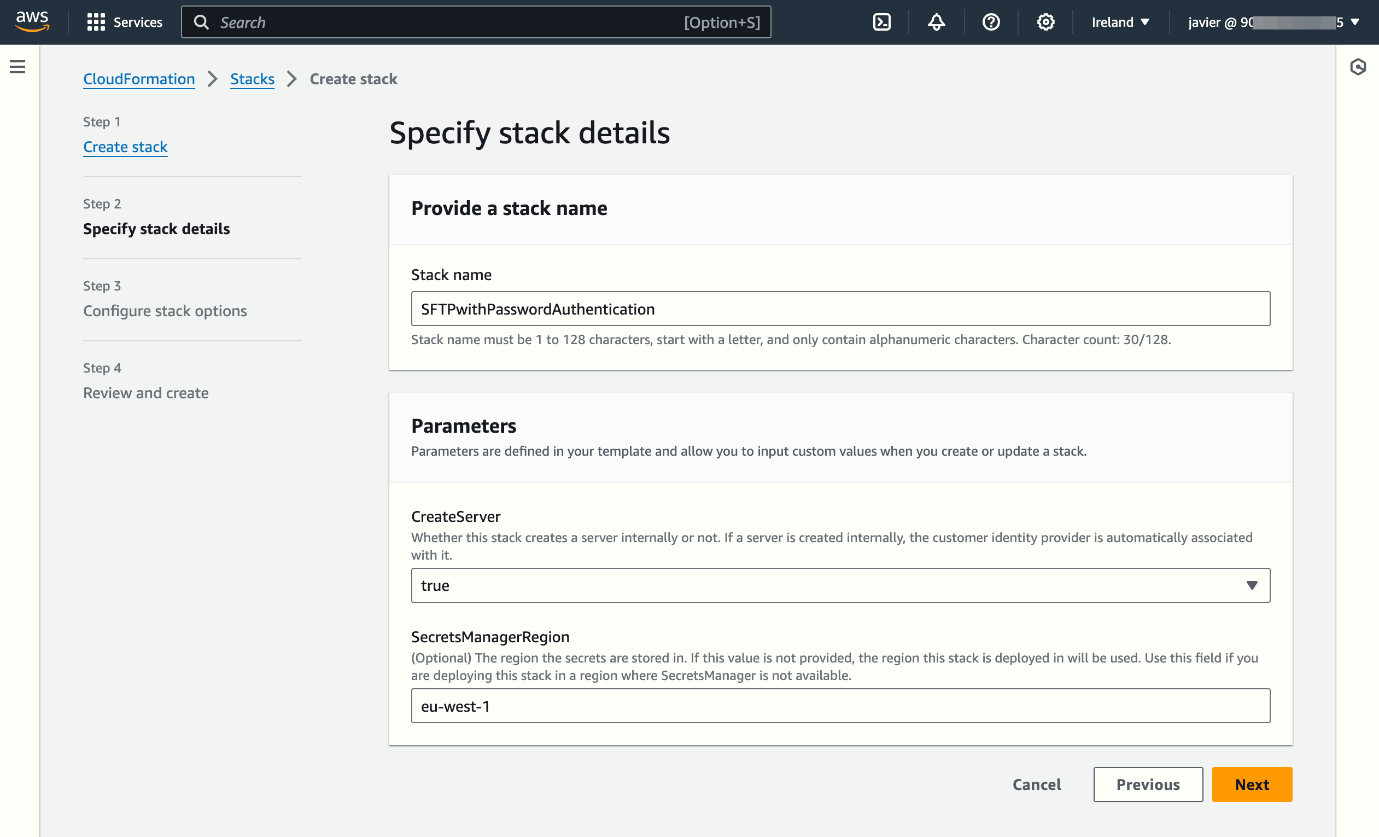Viewport: 1379px width, 837px height.
Task: Edit the SecretsManagerRegion field
Action: (839, 706)
